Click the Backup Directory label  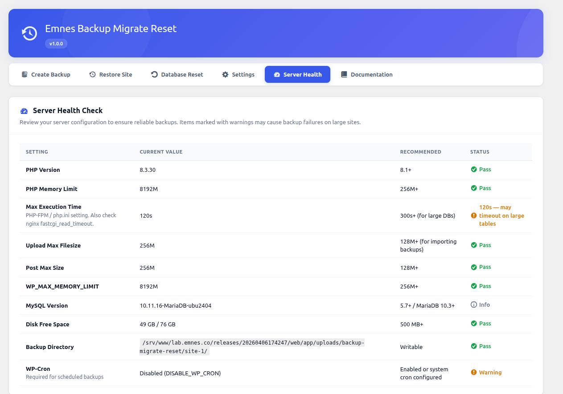50,347
